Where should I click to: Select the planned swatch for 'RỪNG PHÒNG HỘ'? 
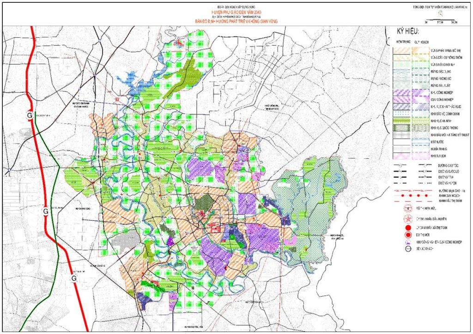[420, 79]
